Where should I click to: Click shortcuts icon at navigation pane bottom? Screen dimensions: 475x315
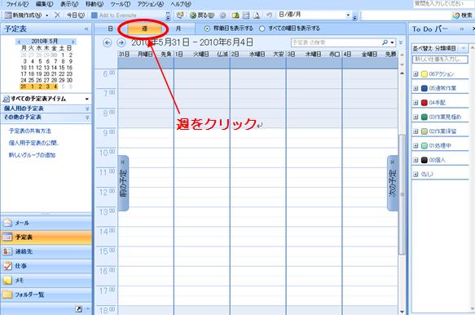[x=78, y=309]
